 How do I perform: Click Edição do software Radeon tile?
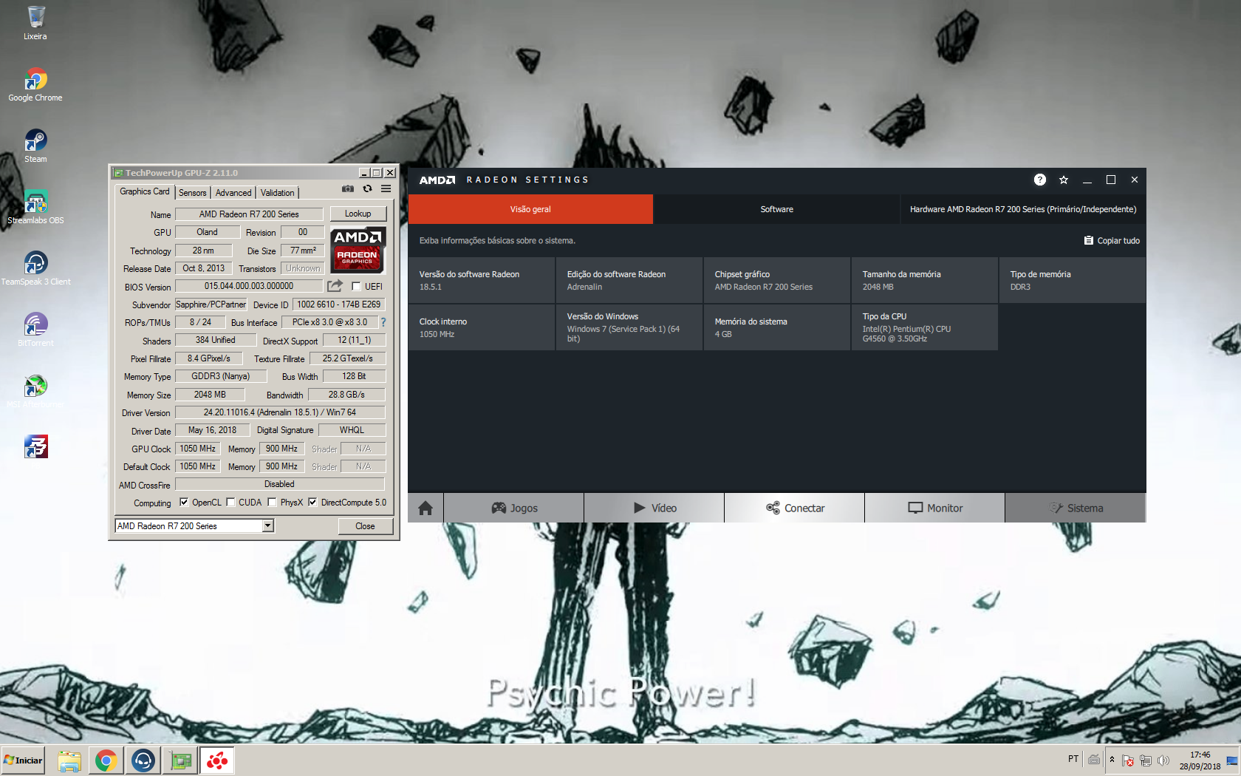coord(629,280)
